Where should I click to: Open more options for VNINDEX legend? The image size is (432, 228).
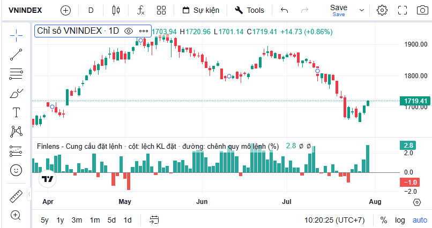point(144,31)
